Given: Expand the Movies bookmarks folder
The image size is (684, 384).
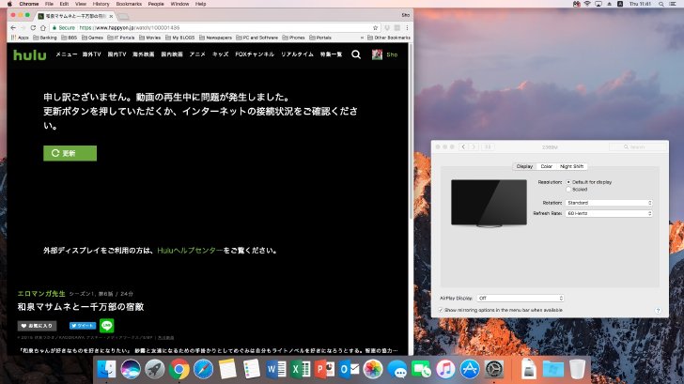Looking at the screenshot, I should (x=149, y=38).
